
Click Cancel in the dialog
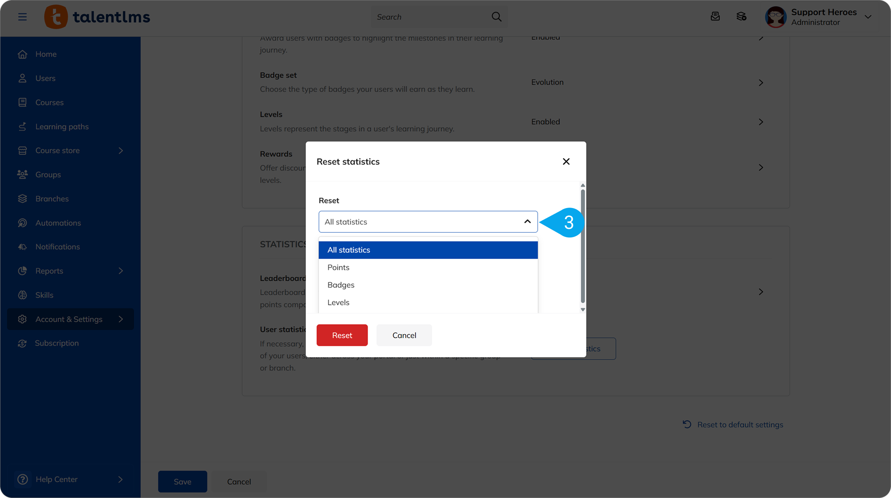point(404,335)
